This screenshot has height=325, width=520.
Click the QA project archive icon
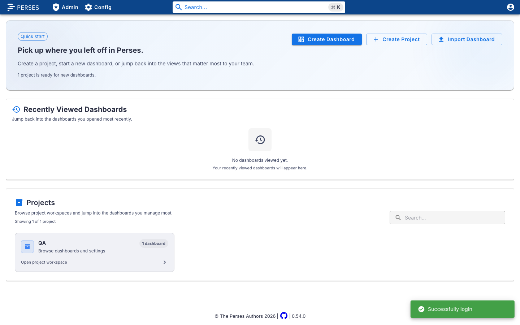click(x=27, y=247)
